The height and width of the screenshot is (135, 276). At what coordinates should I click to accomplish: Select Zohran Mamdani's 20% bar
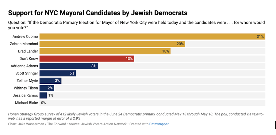pyautogui.click(x=112, y=44)
